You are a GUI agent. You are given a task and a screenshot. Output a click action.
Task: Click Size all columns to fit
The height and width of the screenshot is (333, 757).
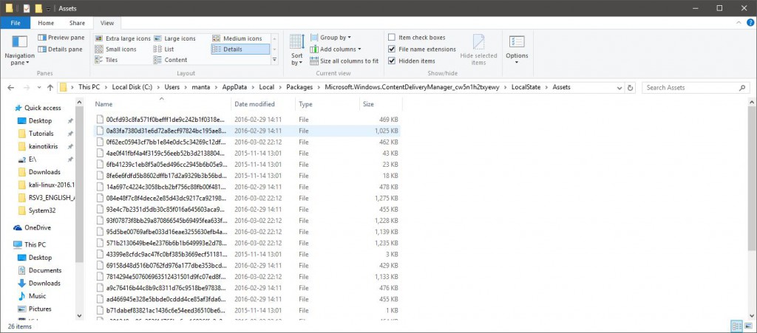(344, 61)
